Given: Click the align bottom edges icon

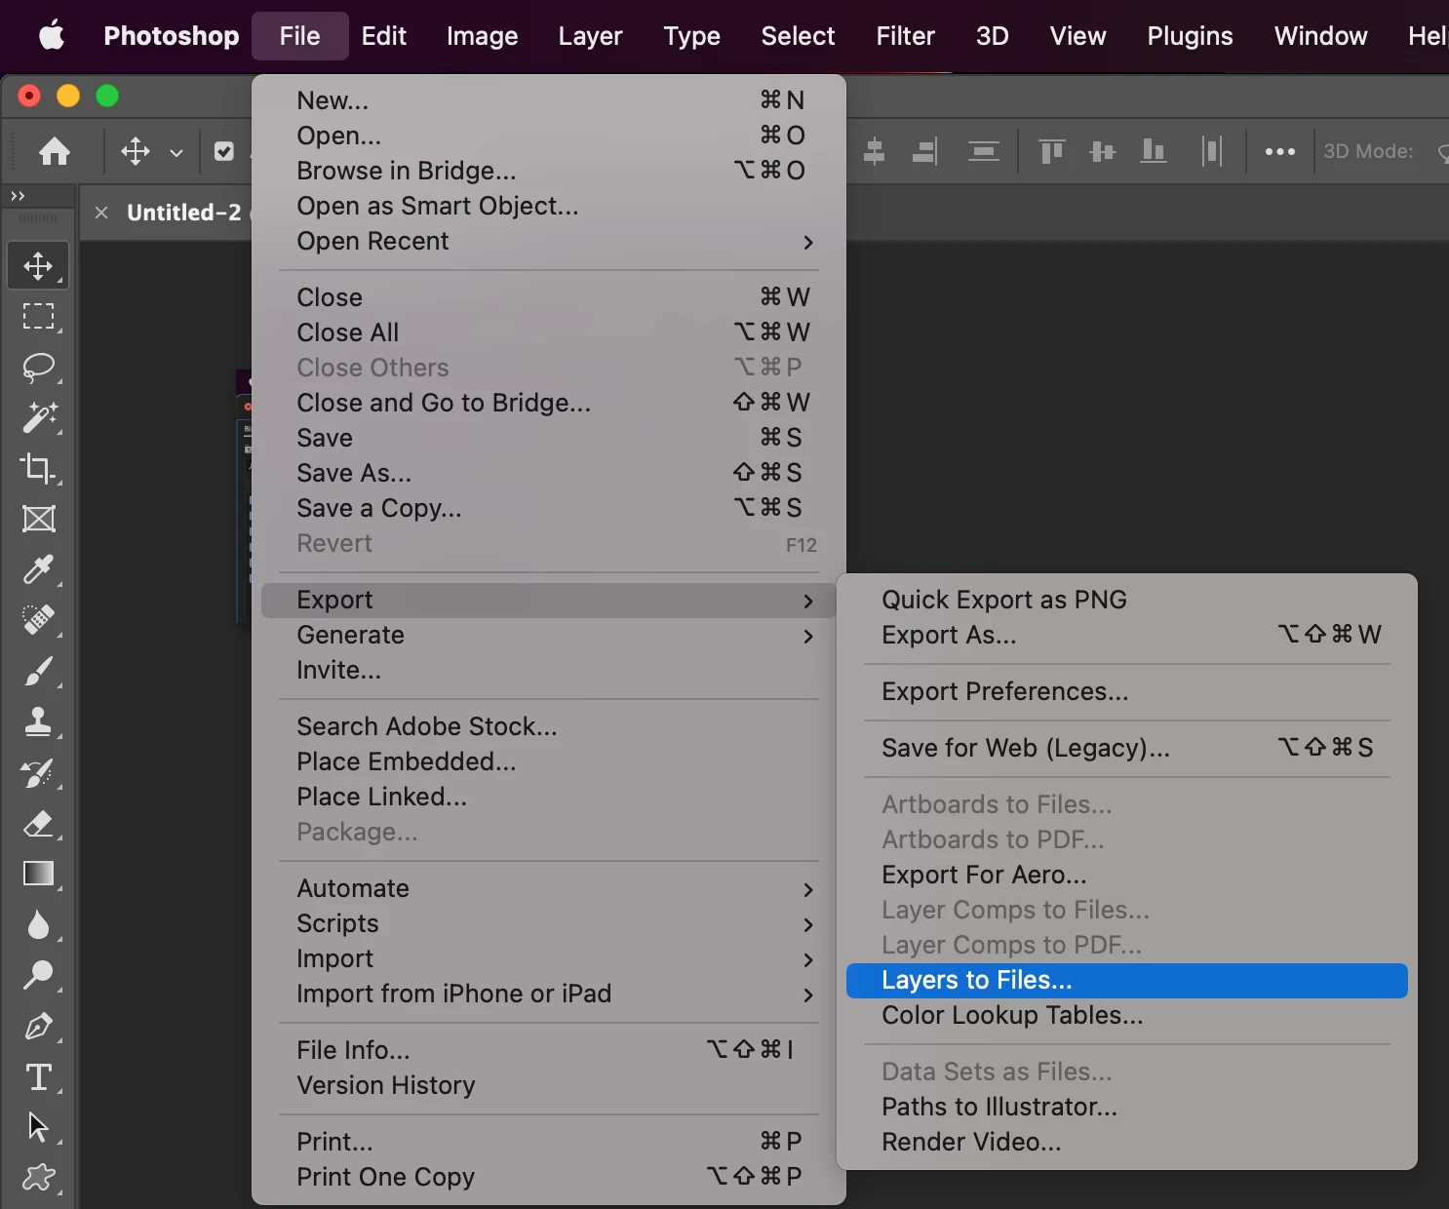Looking at the screenshot, I should click(x=1154, y=151).
